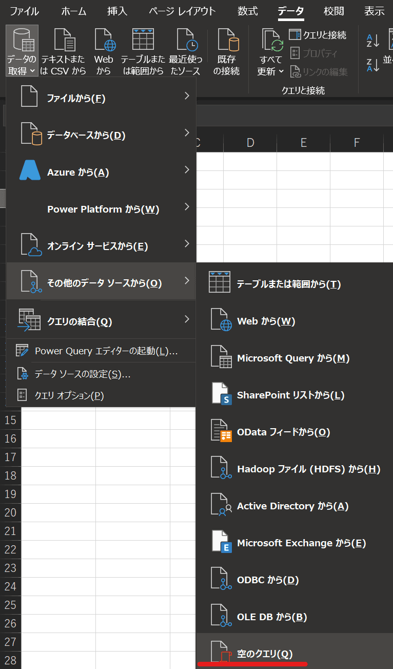Image resolution: width=393 pixels, height=669 pixels.
Task: Launch Power Query エディターの起動
Action: click(x=106, y=351)
